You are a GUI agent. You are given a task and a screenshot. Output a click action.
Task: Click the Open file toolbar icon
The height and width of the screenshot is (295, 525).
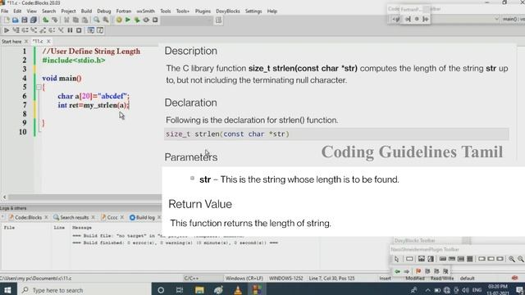click(16, 20)
